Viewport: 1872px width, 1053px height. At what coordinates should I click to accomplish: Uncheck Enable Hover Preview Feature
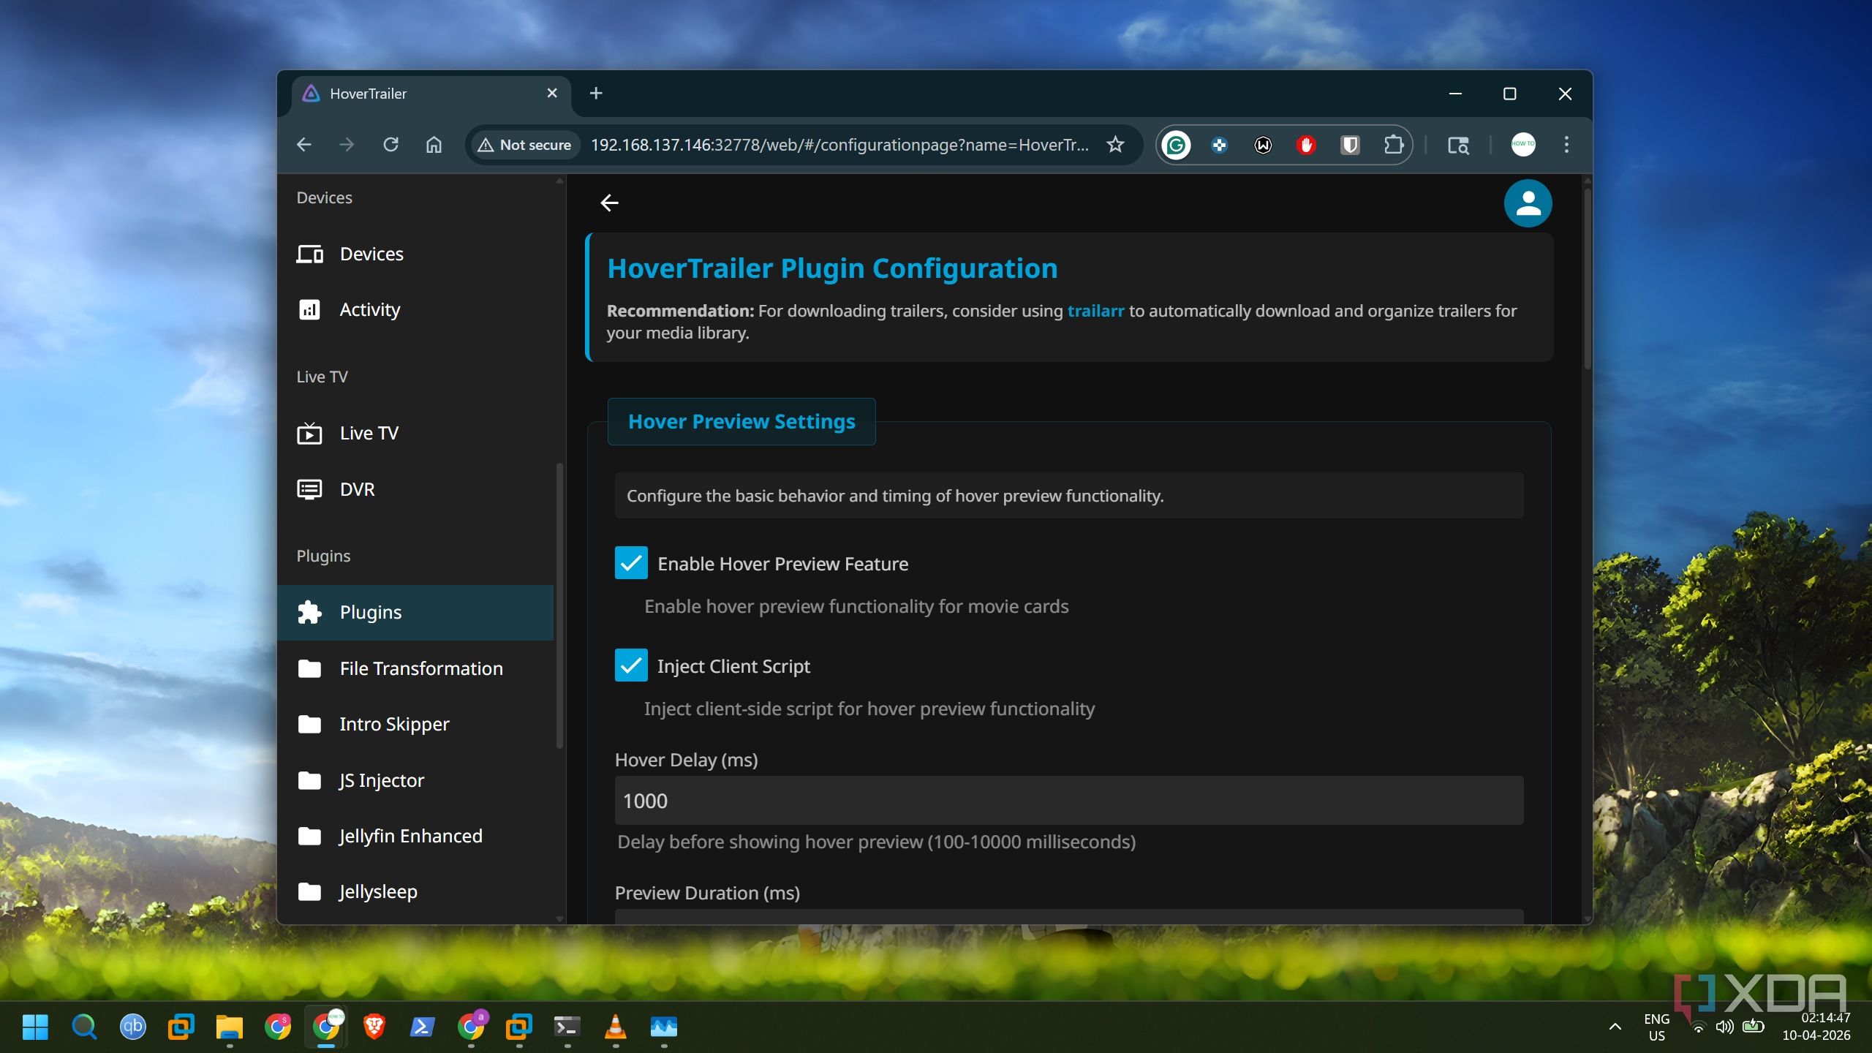click(631, 563)
